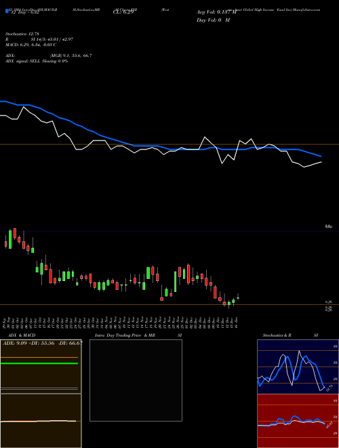The width and height of the screenshot is (339, 448).
Task: Click the Day Vol: 0 M value
Action: coord(213,20)
